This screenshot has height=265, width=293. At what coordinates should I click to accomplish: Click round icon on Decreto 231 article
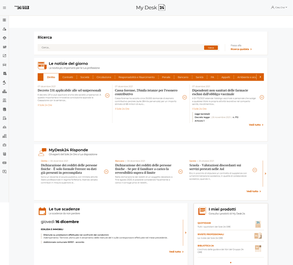click(107, 95)
